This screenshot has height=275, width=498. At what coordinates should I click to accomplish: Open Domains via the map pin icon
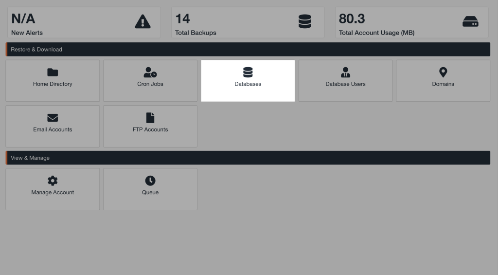tap(443, 73)
